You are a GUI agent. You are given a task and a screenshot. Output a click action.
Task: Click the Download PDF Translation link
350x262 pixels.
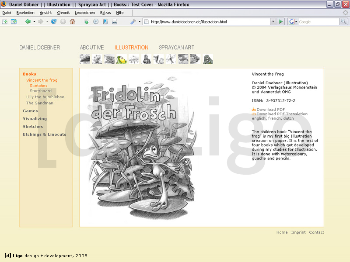coord(280,114)
